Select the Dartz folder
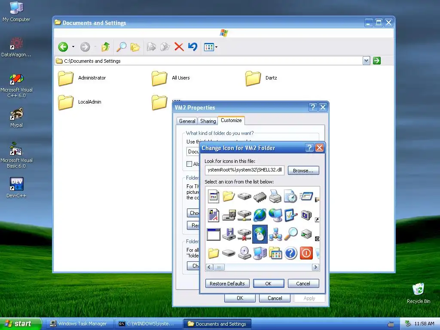The height and width of the screenshot is (330, 440). pos(261,78)
